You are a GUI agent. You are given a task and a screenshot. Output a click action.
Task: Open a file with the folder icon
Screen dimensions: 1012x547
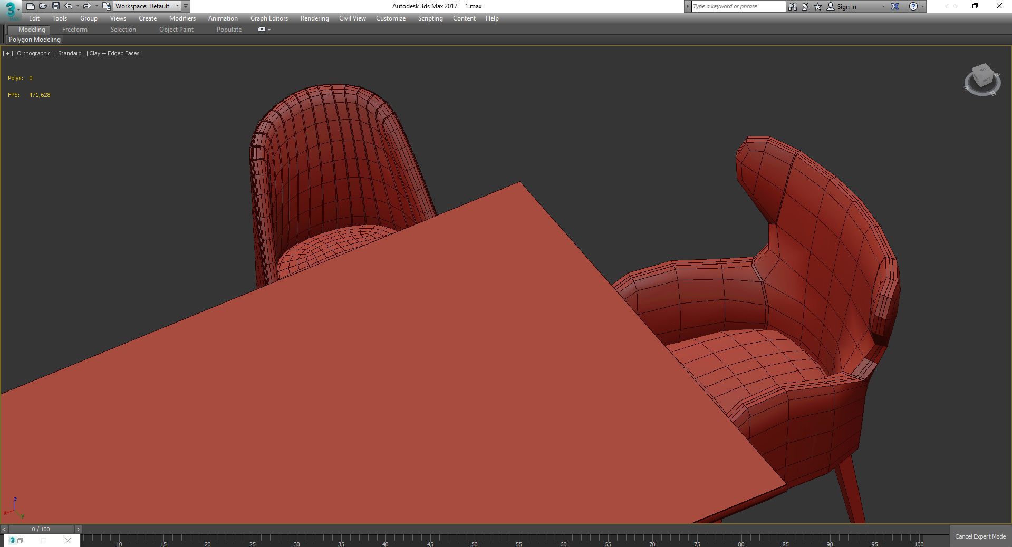click(x=43, y=6)
